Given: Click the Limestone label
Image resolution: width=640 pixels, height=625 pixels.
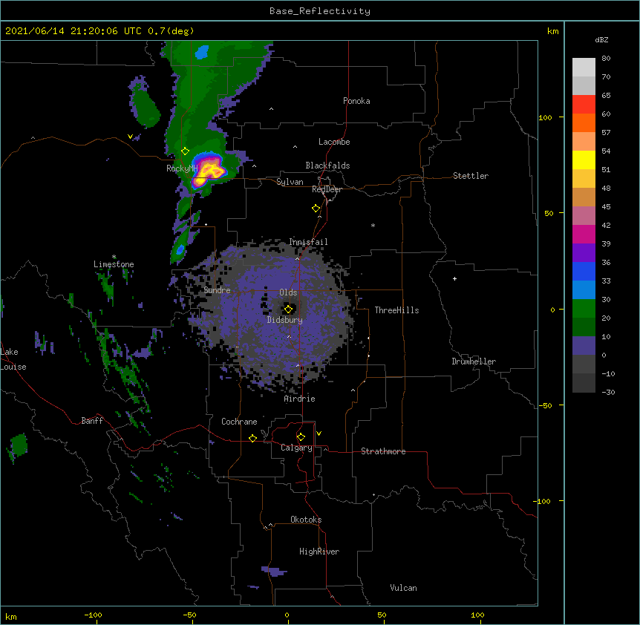Looking at the screenshot, I should click(114, 264).
